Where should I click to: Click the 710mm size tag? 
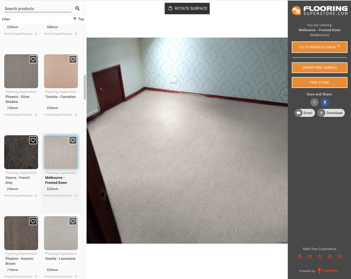13,270
